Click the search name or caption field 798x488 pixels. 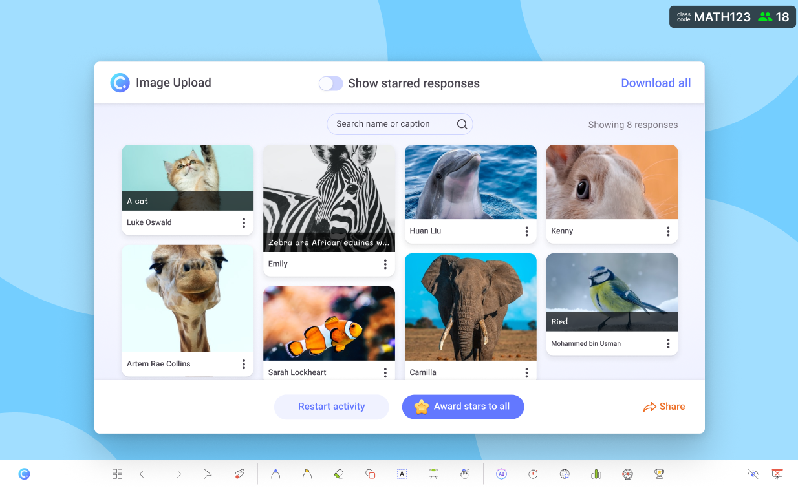pyautogui.click(x=394, y=124)
